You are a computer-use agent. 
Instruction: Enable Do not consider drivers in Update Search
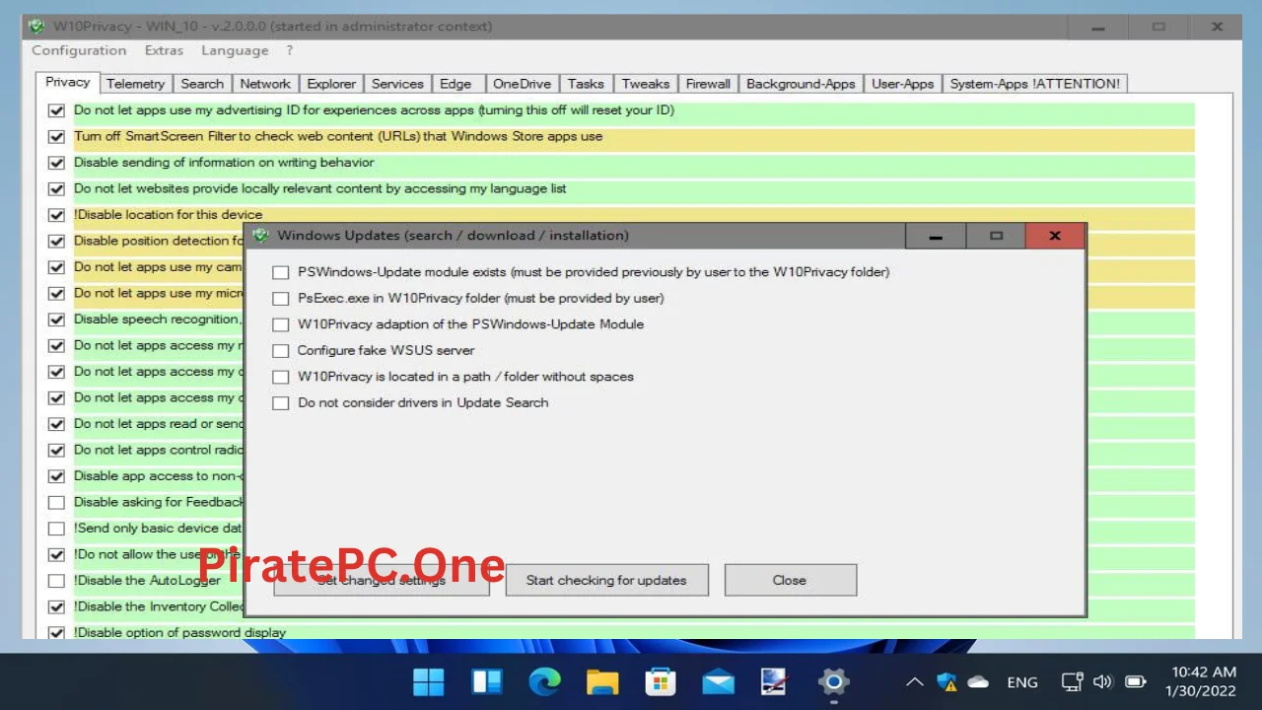(x=281, y=402)
